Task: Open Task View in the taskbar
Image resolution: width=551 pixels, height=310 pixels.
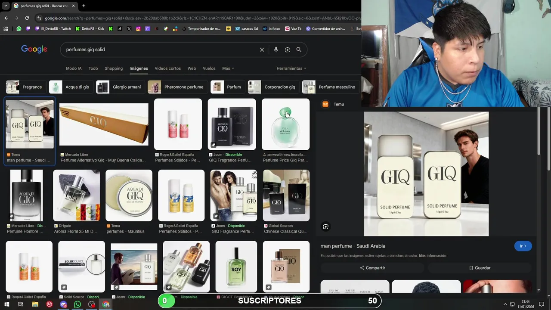Action: [x=20, y=304]
